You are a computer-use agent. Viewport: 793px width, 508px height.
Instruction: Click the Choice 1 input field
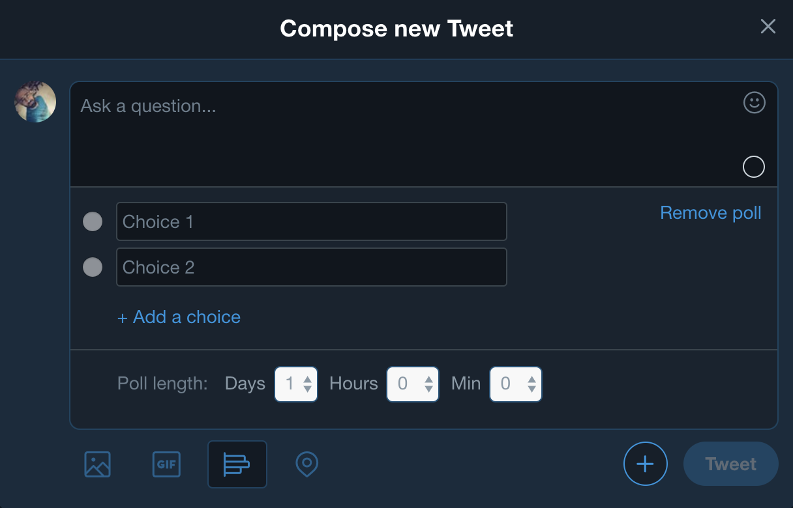point(311,221)
